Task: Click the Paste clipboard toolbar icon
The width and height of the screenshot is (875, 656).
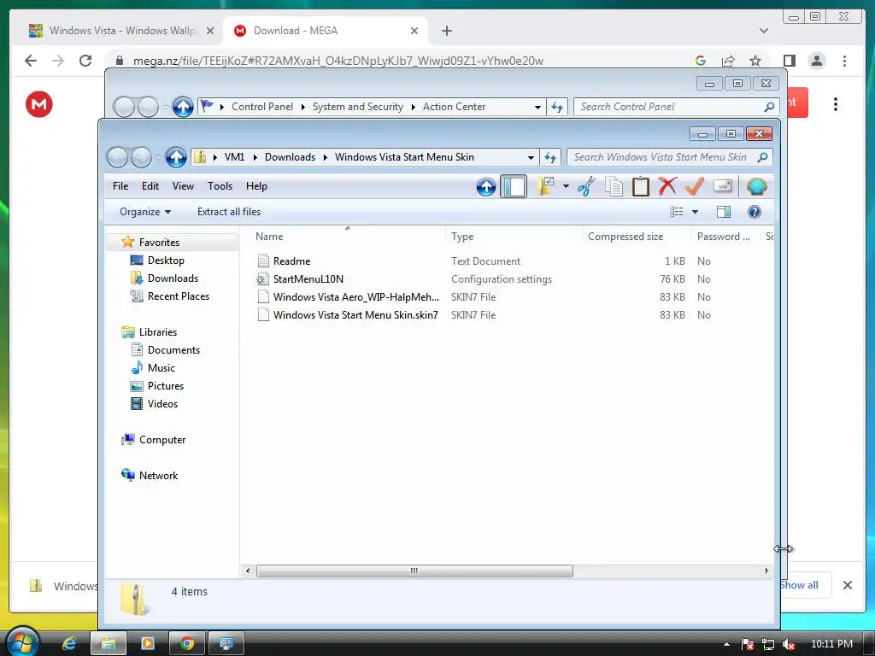Action: coord(641,186)
